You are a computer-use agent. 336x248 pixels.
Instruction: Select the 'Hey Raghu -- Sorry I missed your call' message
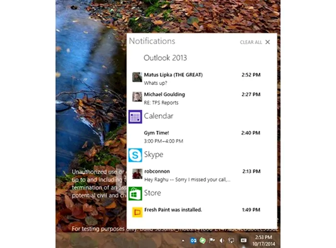(187, 180)
